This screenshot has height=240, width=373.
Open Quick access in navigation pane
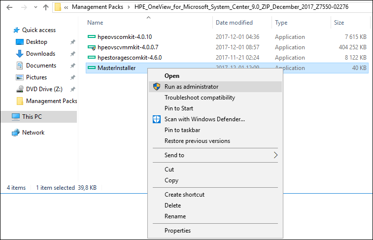coord(39,30)
